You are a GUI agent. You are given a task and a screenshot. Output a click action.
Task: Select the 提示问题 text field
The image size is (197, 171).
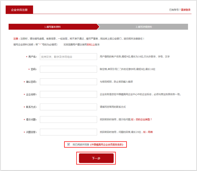coord(68,119)
